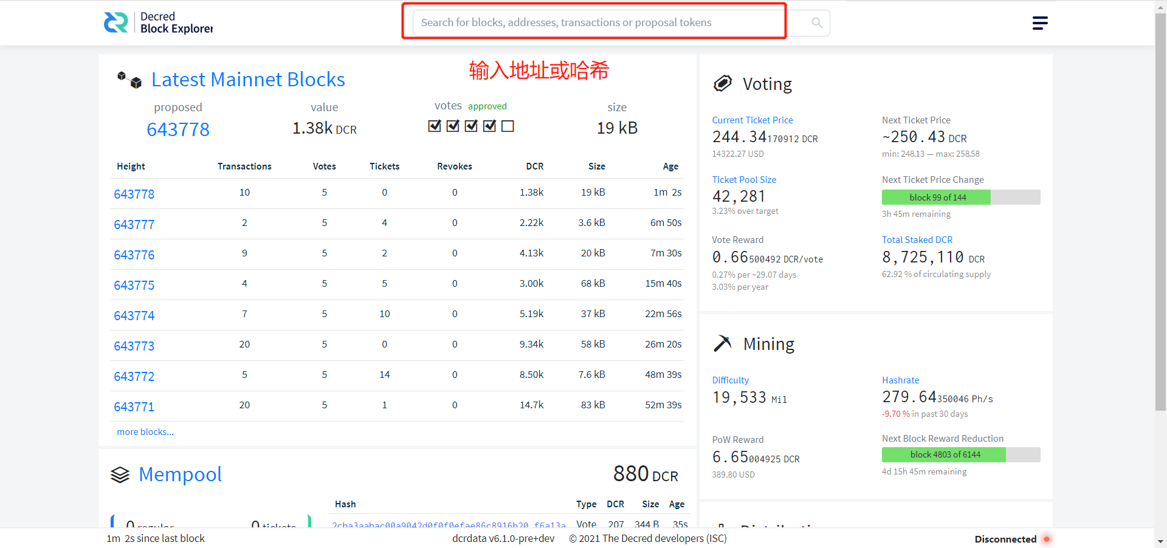Click the 42,281 ticket pool value
The image size is (1167, 548).
click(738, 196)
